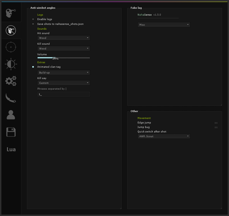
Task: Click the NahaSense v1.5.0 title text
Action: (149, 15)
